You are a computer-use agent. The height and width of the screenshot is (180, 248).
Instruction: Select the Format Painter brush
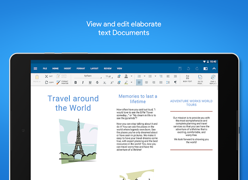click(x=62, y=82)
